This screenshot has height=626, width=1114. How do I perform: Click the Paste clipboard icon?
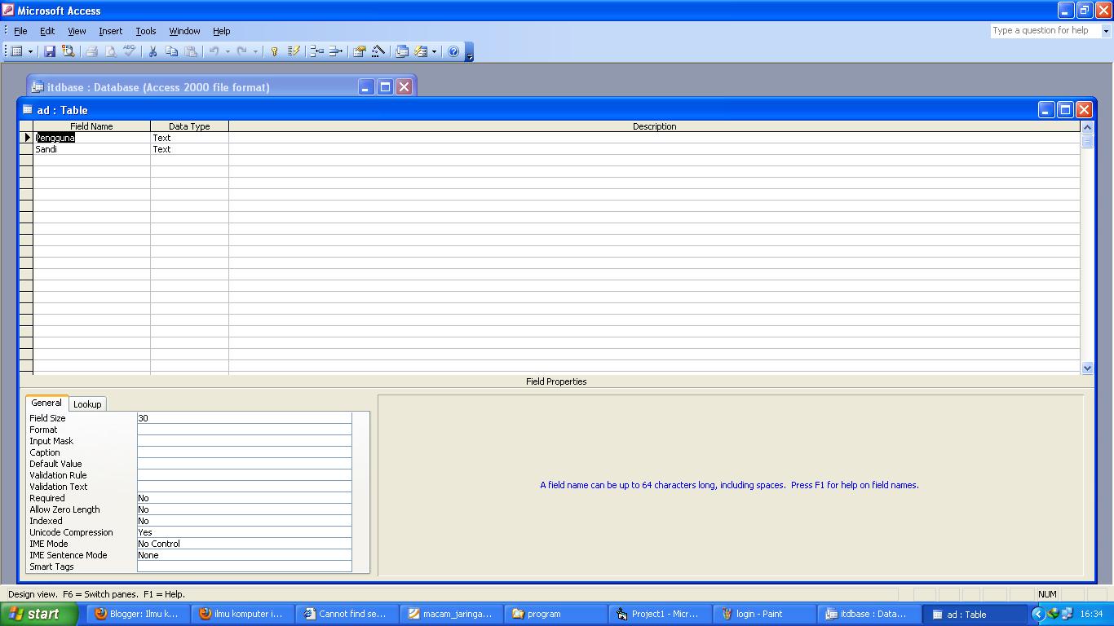point(191,51)
